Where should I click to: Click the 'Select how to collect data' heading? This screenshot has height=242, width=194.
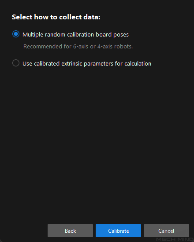point(56,17)
